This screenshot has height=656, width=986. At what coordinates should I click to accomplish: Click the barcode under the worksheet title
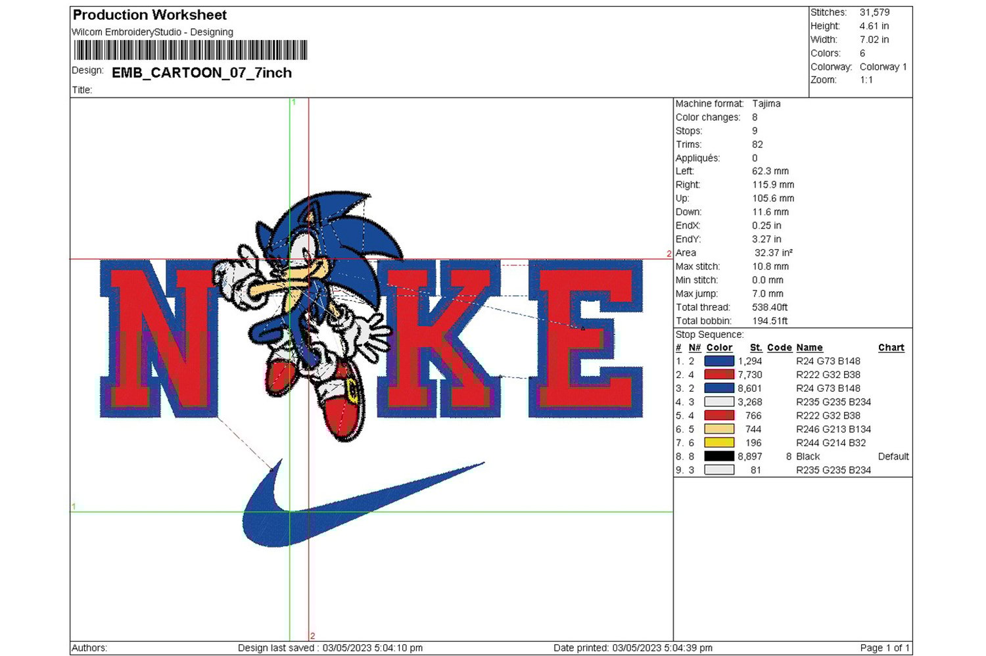click(x=191, y=50)
